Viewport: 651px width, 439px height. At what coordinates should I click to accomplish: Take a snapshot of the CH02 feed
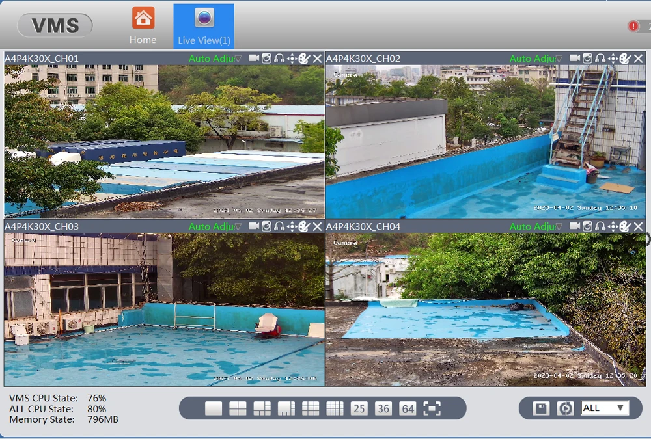point(587,59)
